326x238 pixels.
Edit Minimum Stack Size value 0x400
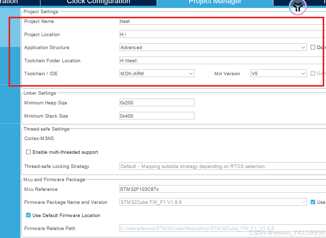click(157, 116)
